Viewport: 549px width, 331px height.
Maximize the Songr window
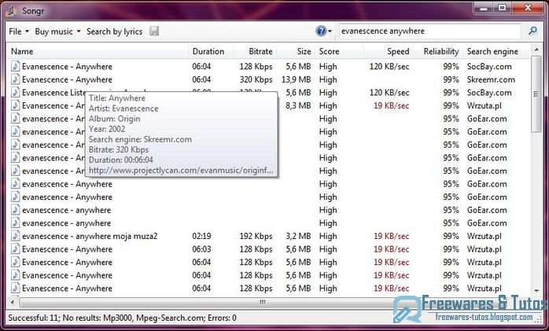[x=502, y=8]
